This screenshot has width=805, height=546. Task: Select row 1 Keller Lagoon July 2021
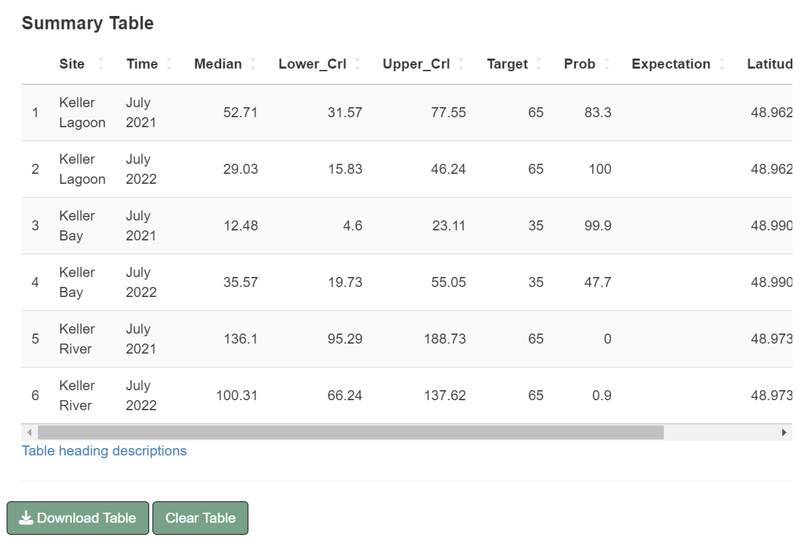(x=82, y=113)
